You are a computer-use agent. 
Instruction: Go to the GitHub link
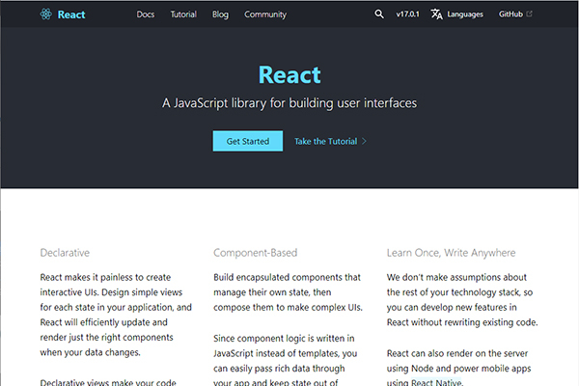click(510, 14)
